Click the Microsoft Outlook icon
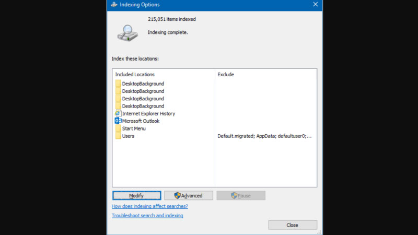 pyautogui.click(x=118, y=121)
